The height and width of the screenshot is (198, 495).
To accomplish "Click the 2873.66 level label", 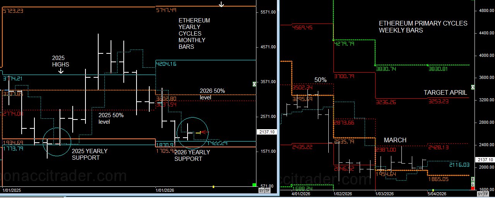I will [x=344, y=123].
